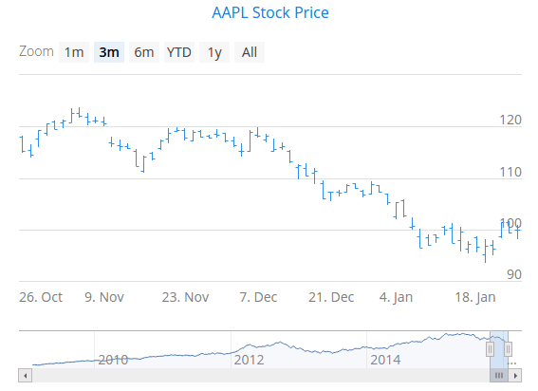
Task: Set zoom range to 1y
Action: (x=214, y=52)
